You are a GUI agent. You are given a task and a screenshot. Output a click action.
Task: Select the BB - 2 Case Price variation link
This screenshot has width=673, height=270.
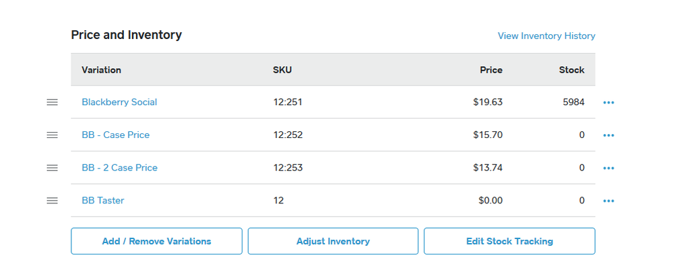[119, 168]
